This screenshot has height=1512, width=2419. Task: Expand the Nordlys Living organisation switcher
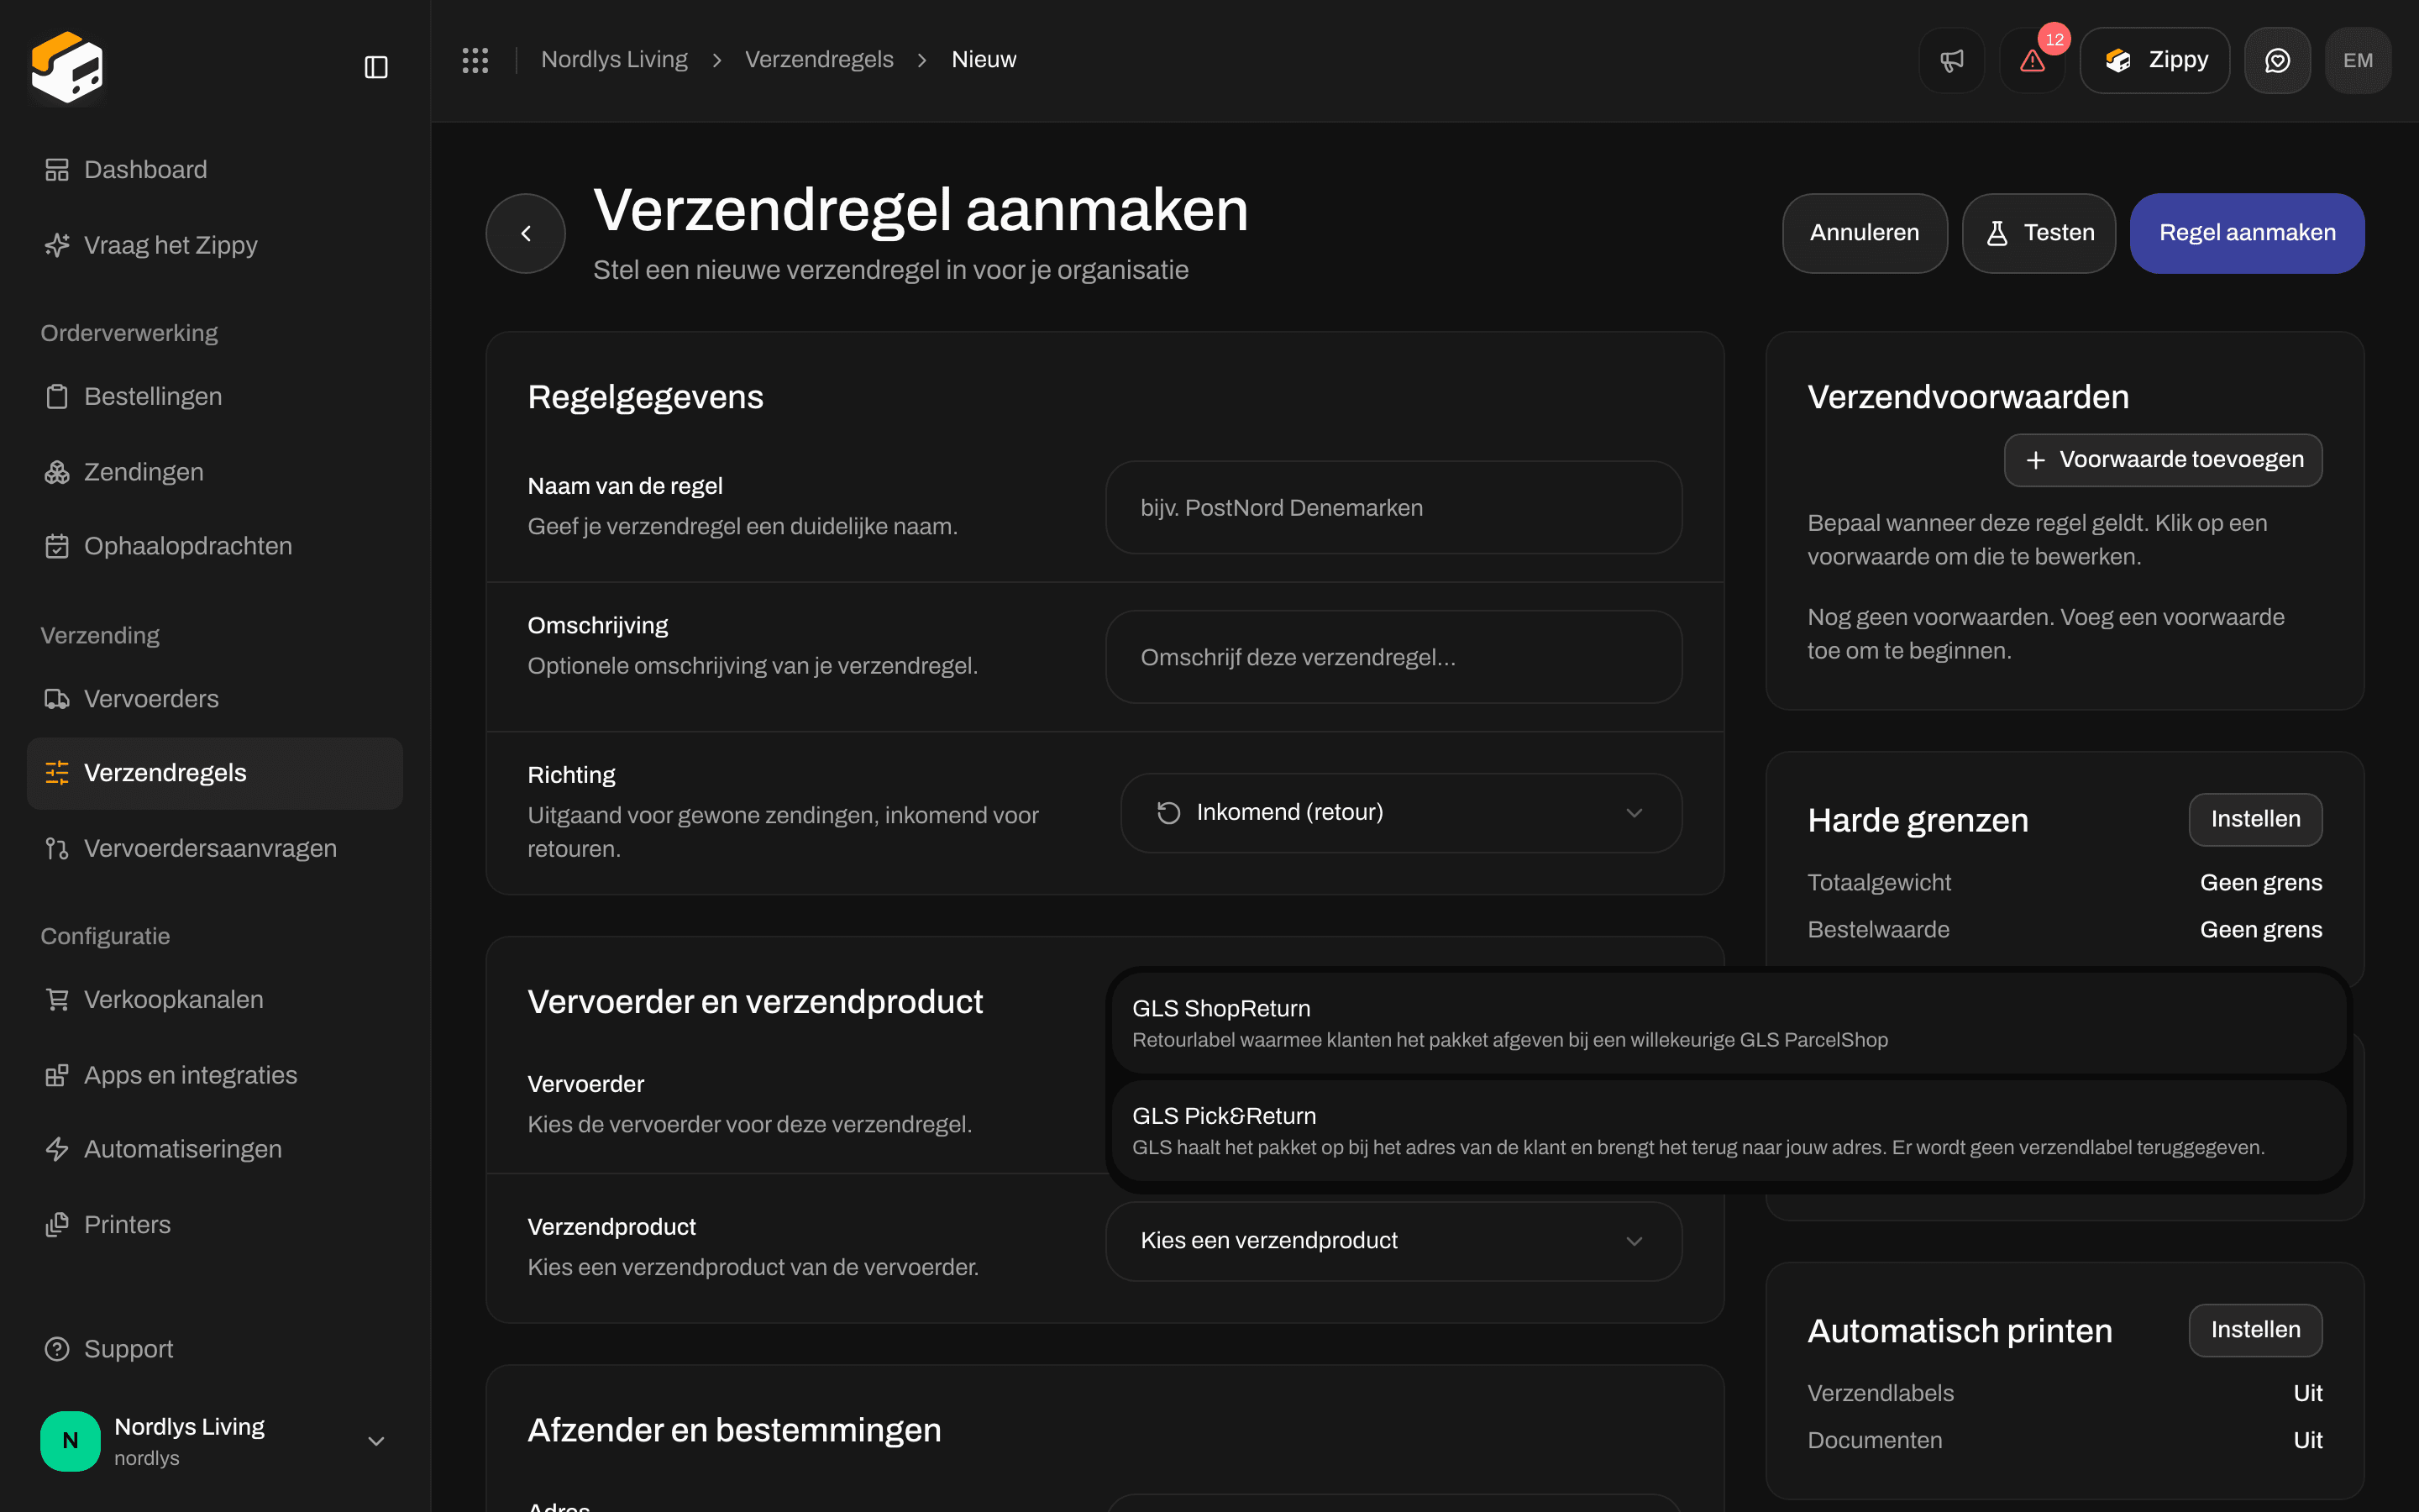point(215,1441)
